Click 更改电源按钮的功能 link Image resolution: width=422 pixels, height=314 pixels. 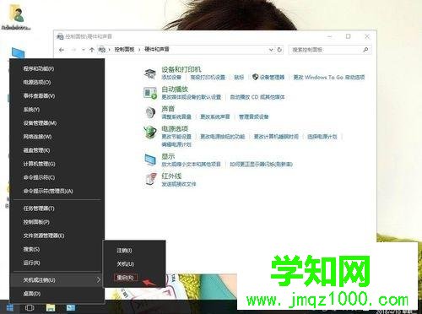click(222, 137)
